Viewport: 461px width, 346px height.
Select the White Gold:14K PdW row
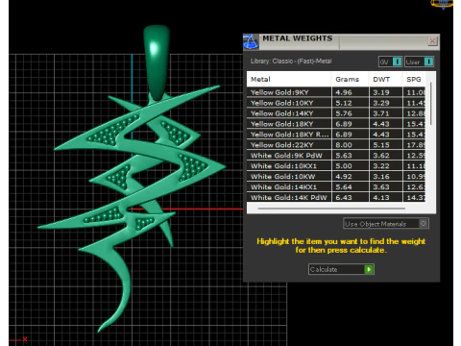336,197
